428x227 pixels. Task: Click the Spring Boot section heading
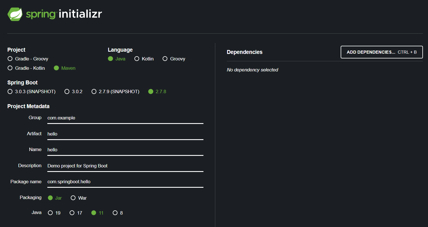point(23,83)
